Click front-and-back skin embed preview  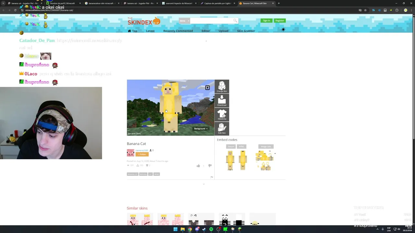point(236,160)
